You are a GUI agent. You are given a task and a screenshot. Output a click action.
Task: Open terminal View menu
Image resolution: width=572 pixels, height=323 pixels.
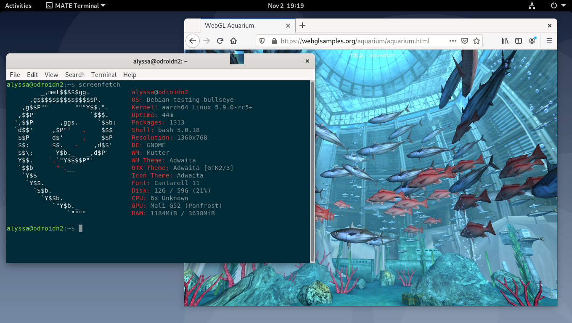click(51, 74)
